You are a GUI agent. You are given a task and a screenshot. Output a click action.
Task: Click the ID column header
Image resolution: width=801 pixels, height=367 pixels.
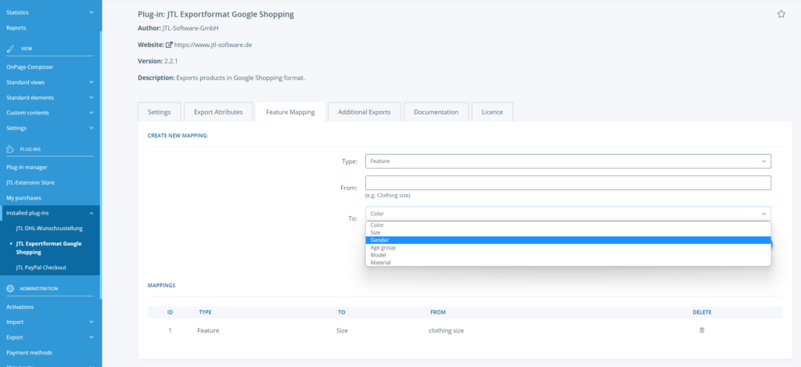170,312
